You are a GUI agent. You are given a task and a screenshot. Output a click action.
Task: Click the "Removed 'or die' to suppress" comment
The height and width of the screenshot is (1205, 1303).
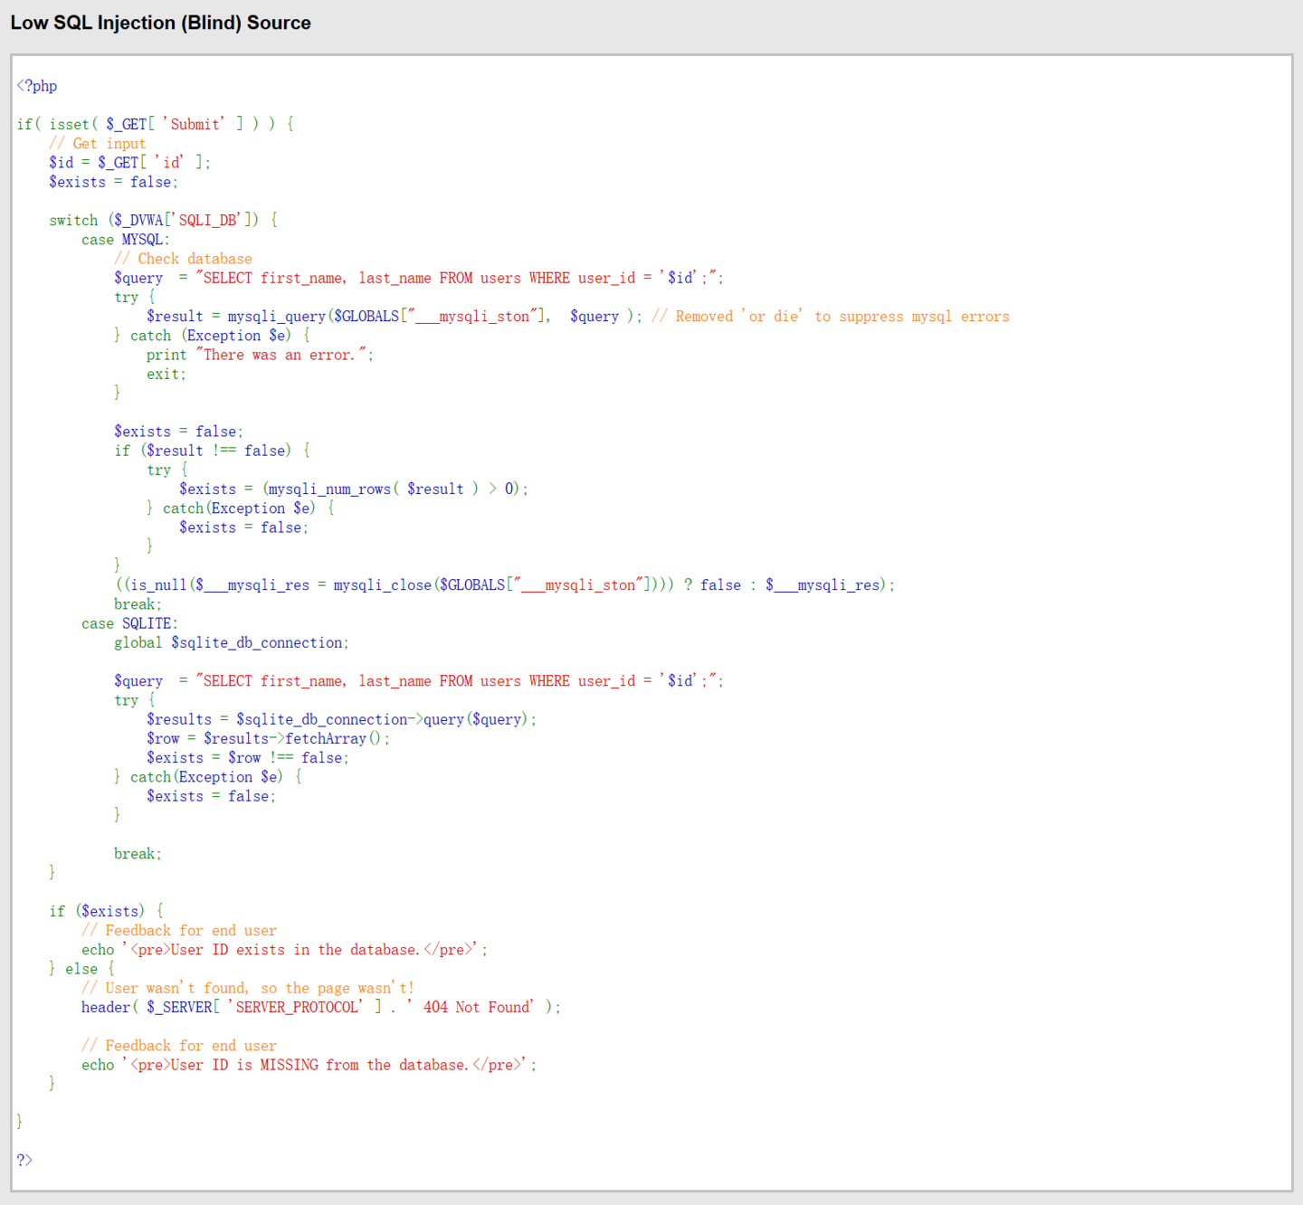click(830, 317)
